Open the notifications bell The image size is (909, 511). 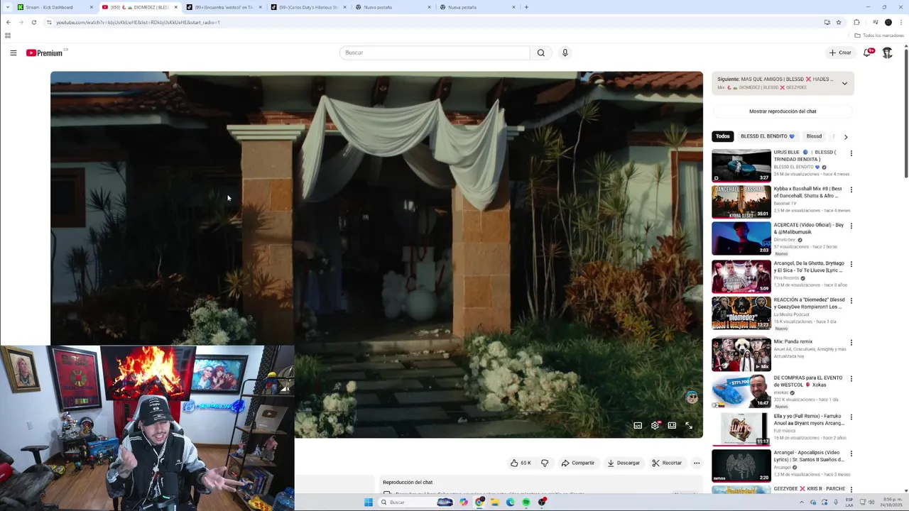pyautogui.click(x=868, y=53)
